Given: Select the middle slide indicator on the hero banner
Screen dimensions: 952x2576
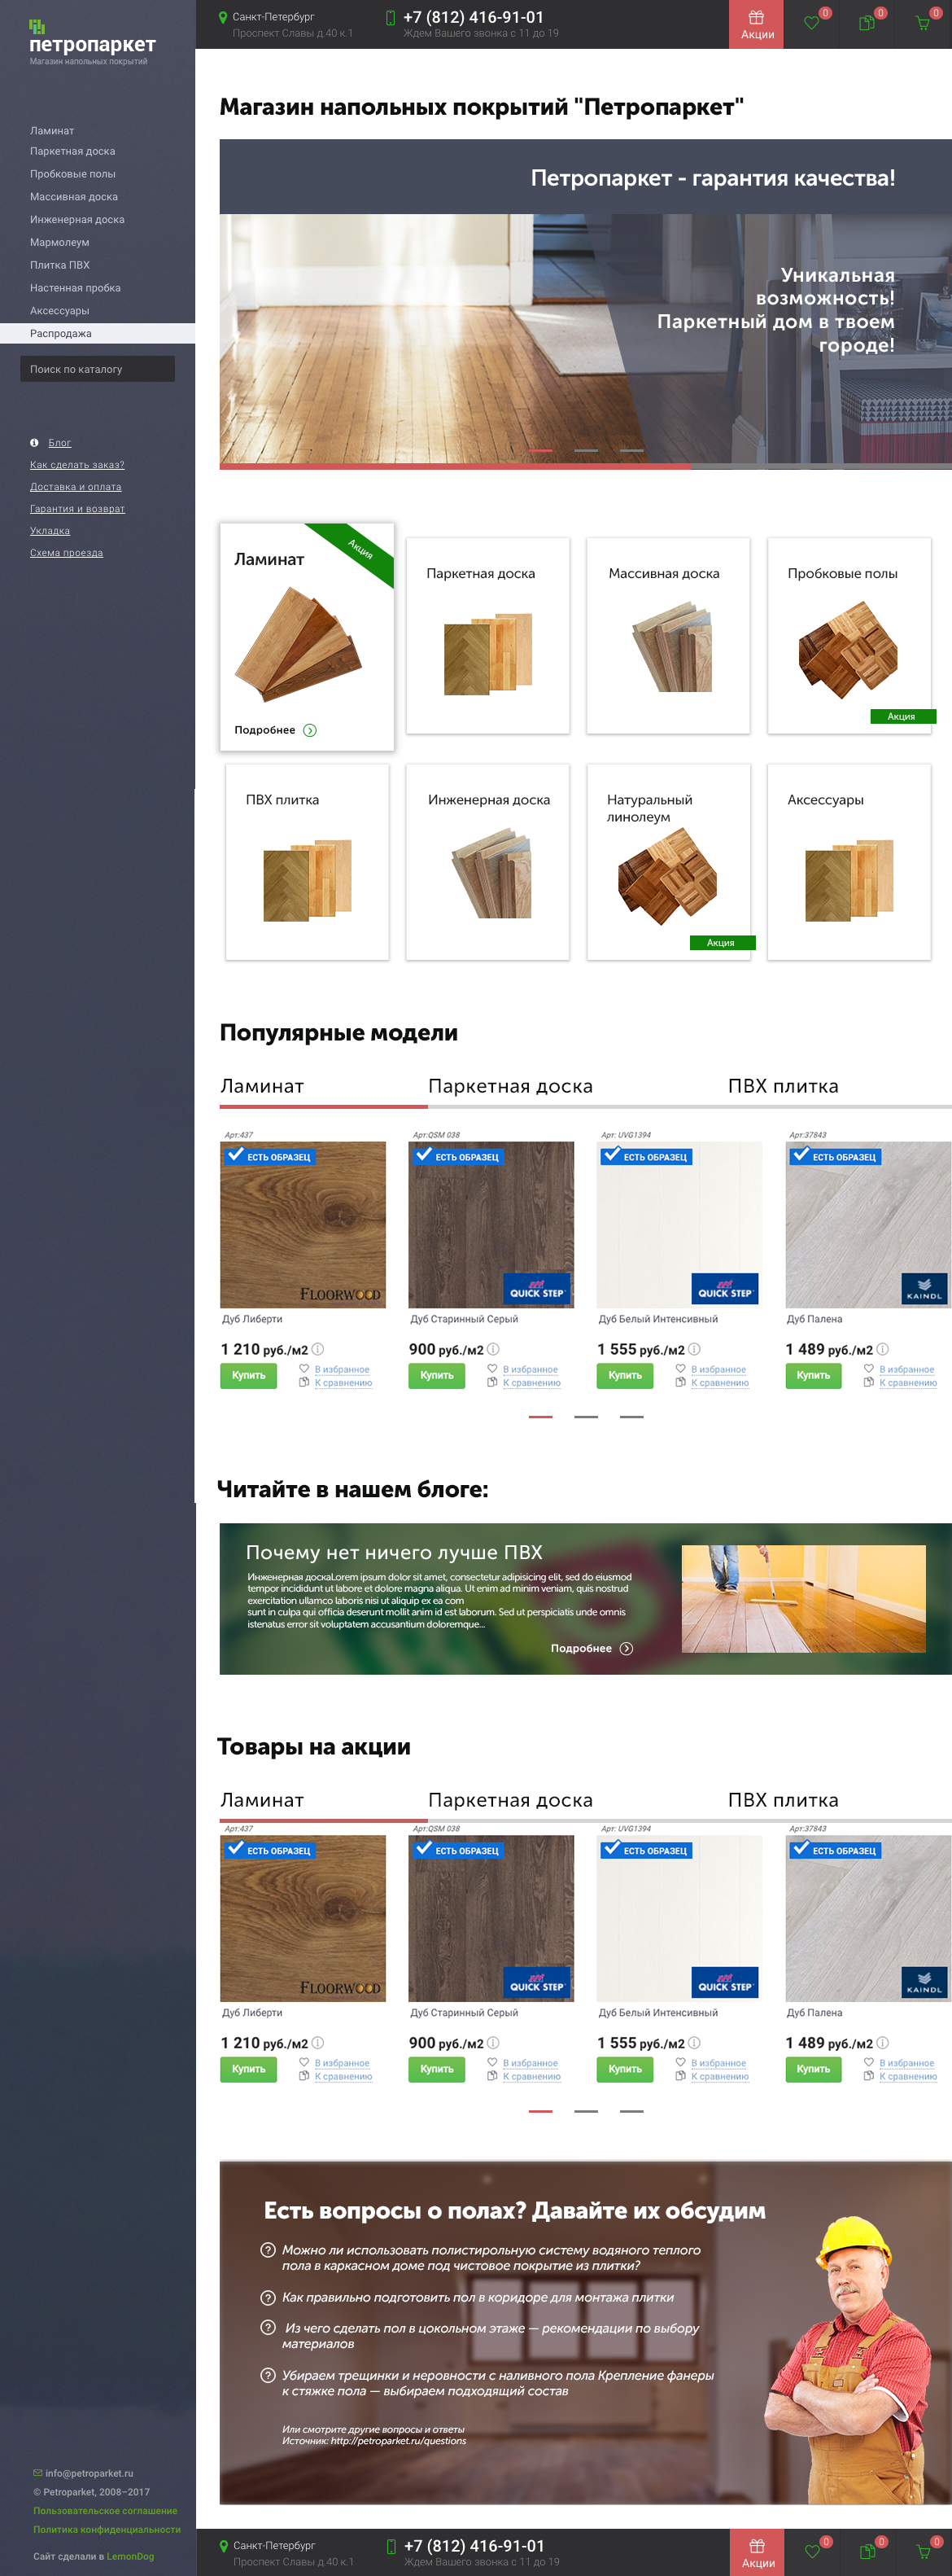Looking at the screenshot, I should [x=585, y=451].
